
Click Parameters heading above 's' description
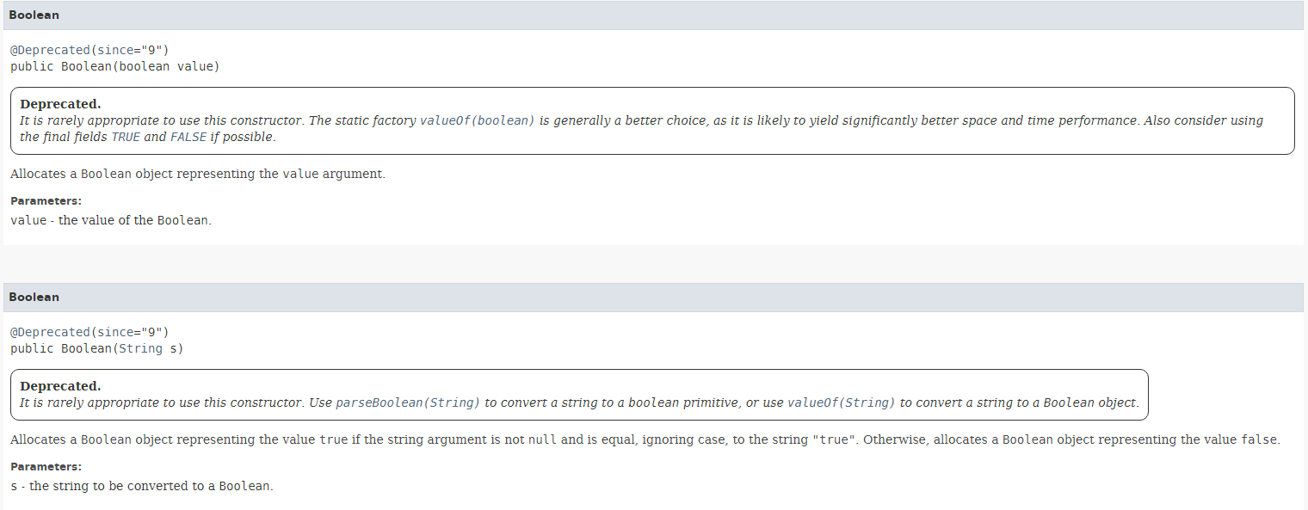coord(46,467)
